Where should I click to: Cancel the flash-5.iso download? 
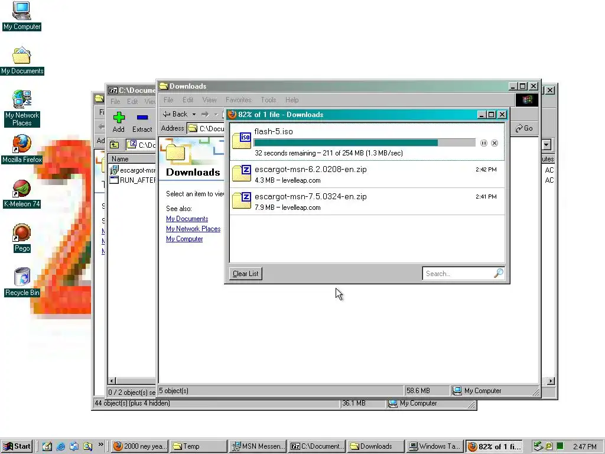point(495,143)
